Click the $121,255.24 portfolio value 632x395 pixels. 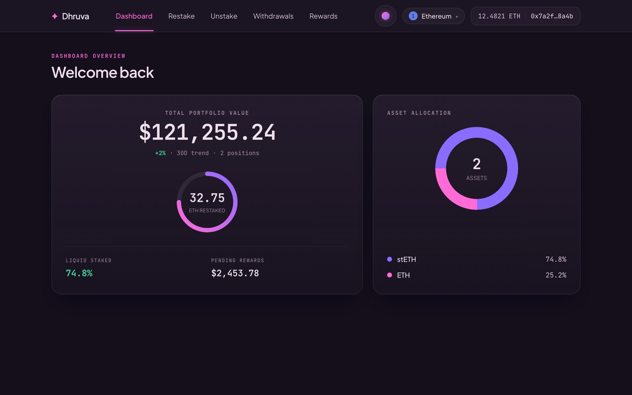(207, 132)
